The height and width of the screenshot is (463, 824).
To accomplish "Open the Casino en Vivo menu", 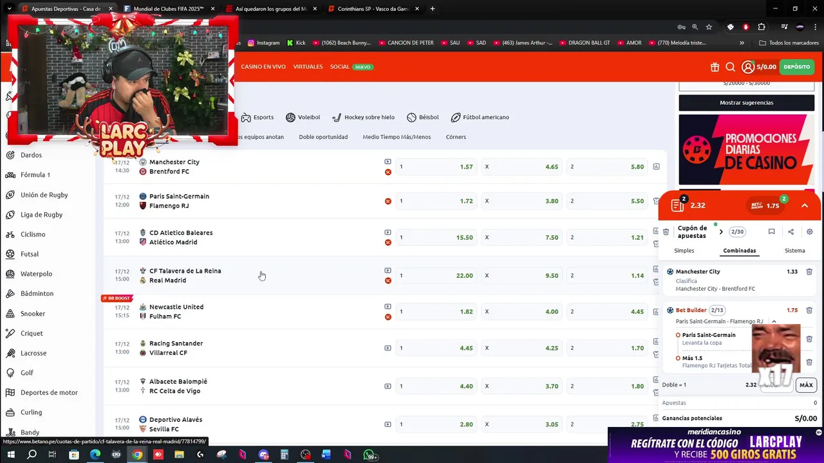I will click(263, 67).
